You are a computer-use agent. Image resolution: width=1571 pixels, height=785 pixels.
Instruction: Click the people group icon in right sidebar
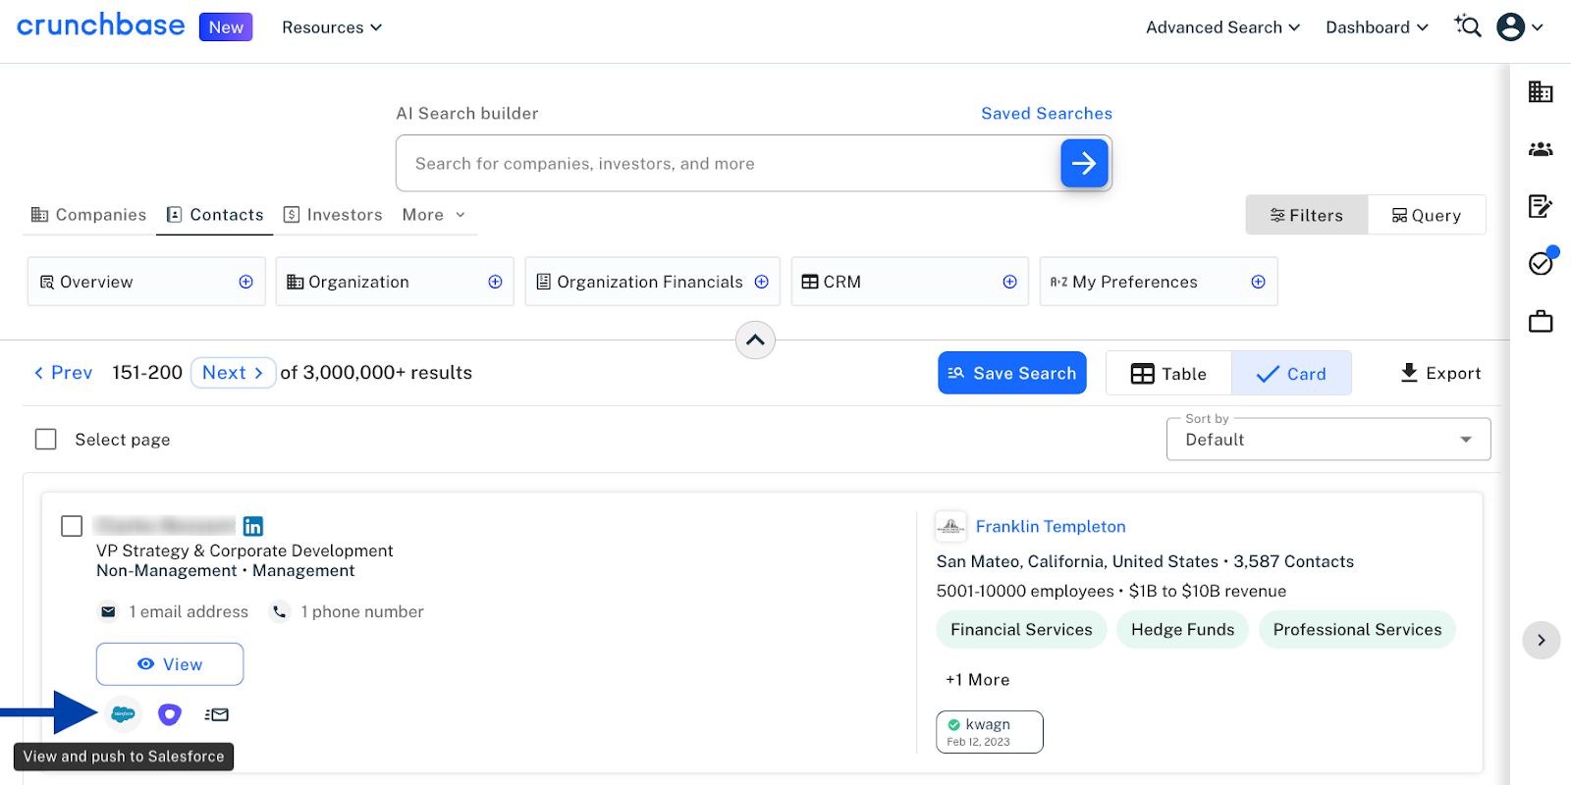coord(1541,149)
